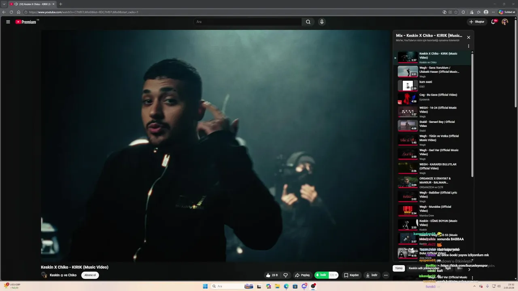Viewport: 518px width, 291px height.
Task: Click the YouTube search magnifier button
Action: click(x=308, y=22)
